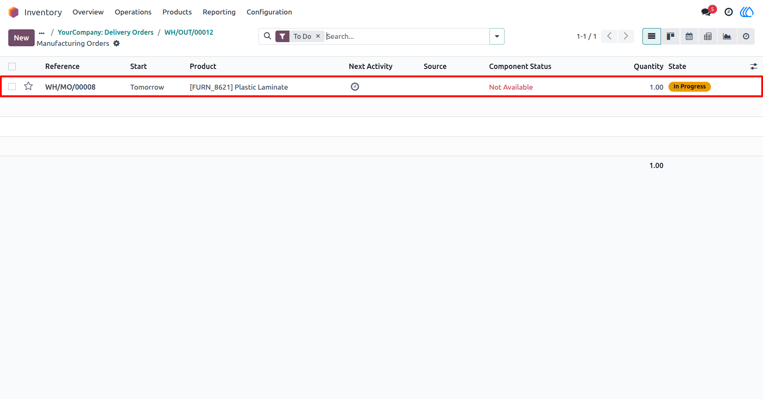Click the Inventory app title
This screenshot has width=763, height=399.
43,12
